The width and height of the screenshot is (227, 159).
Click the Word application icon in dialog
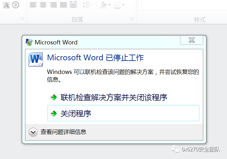click(36, 59)
